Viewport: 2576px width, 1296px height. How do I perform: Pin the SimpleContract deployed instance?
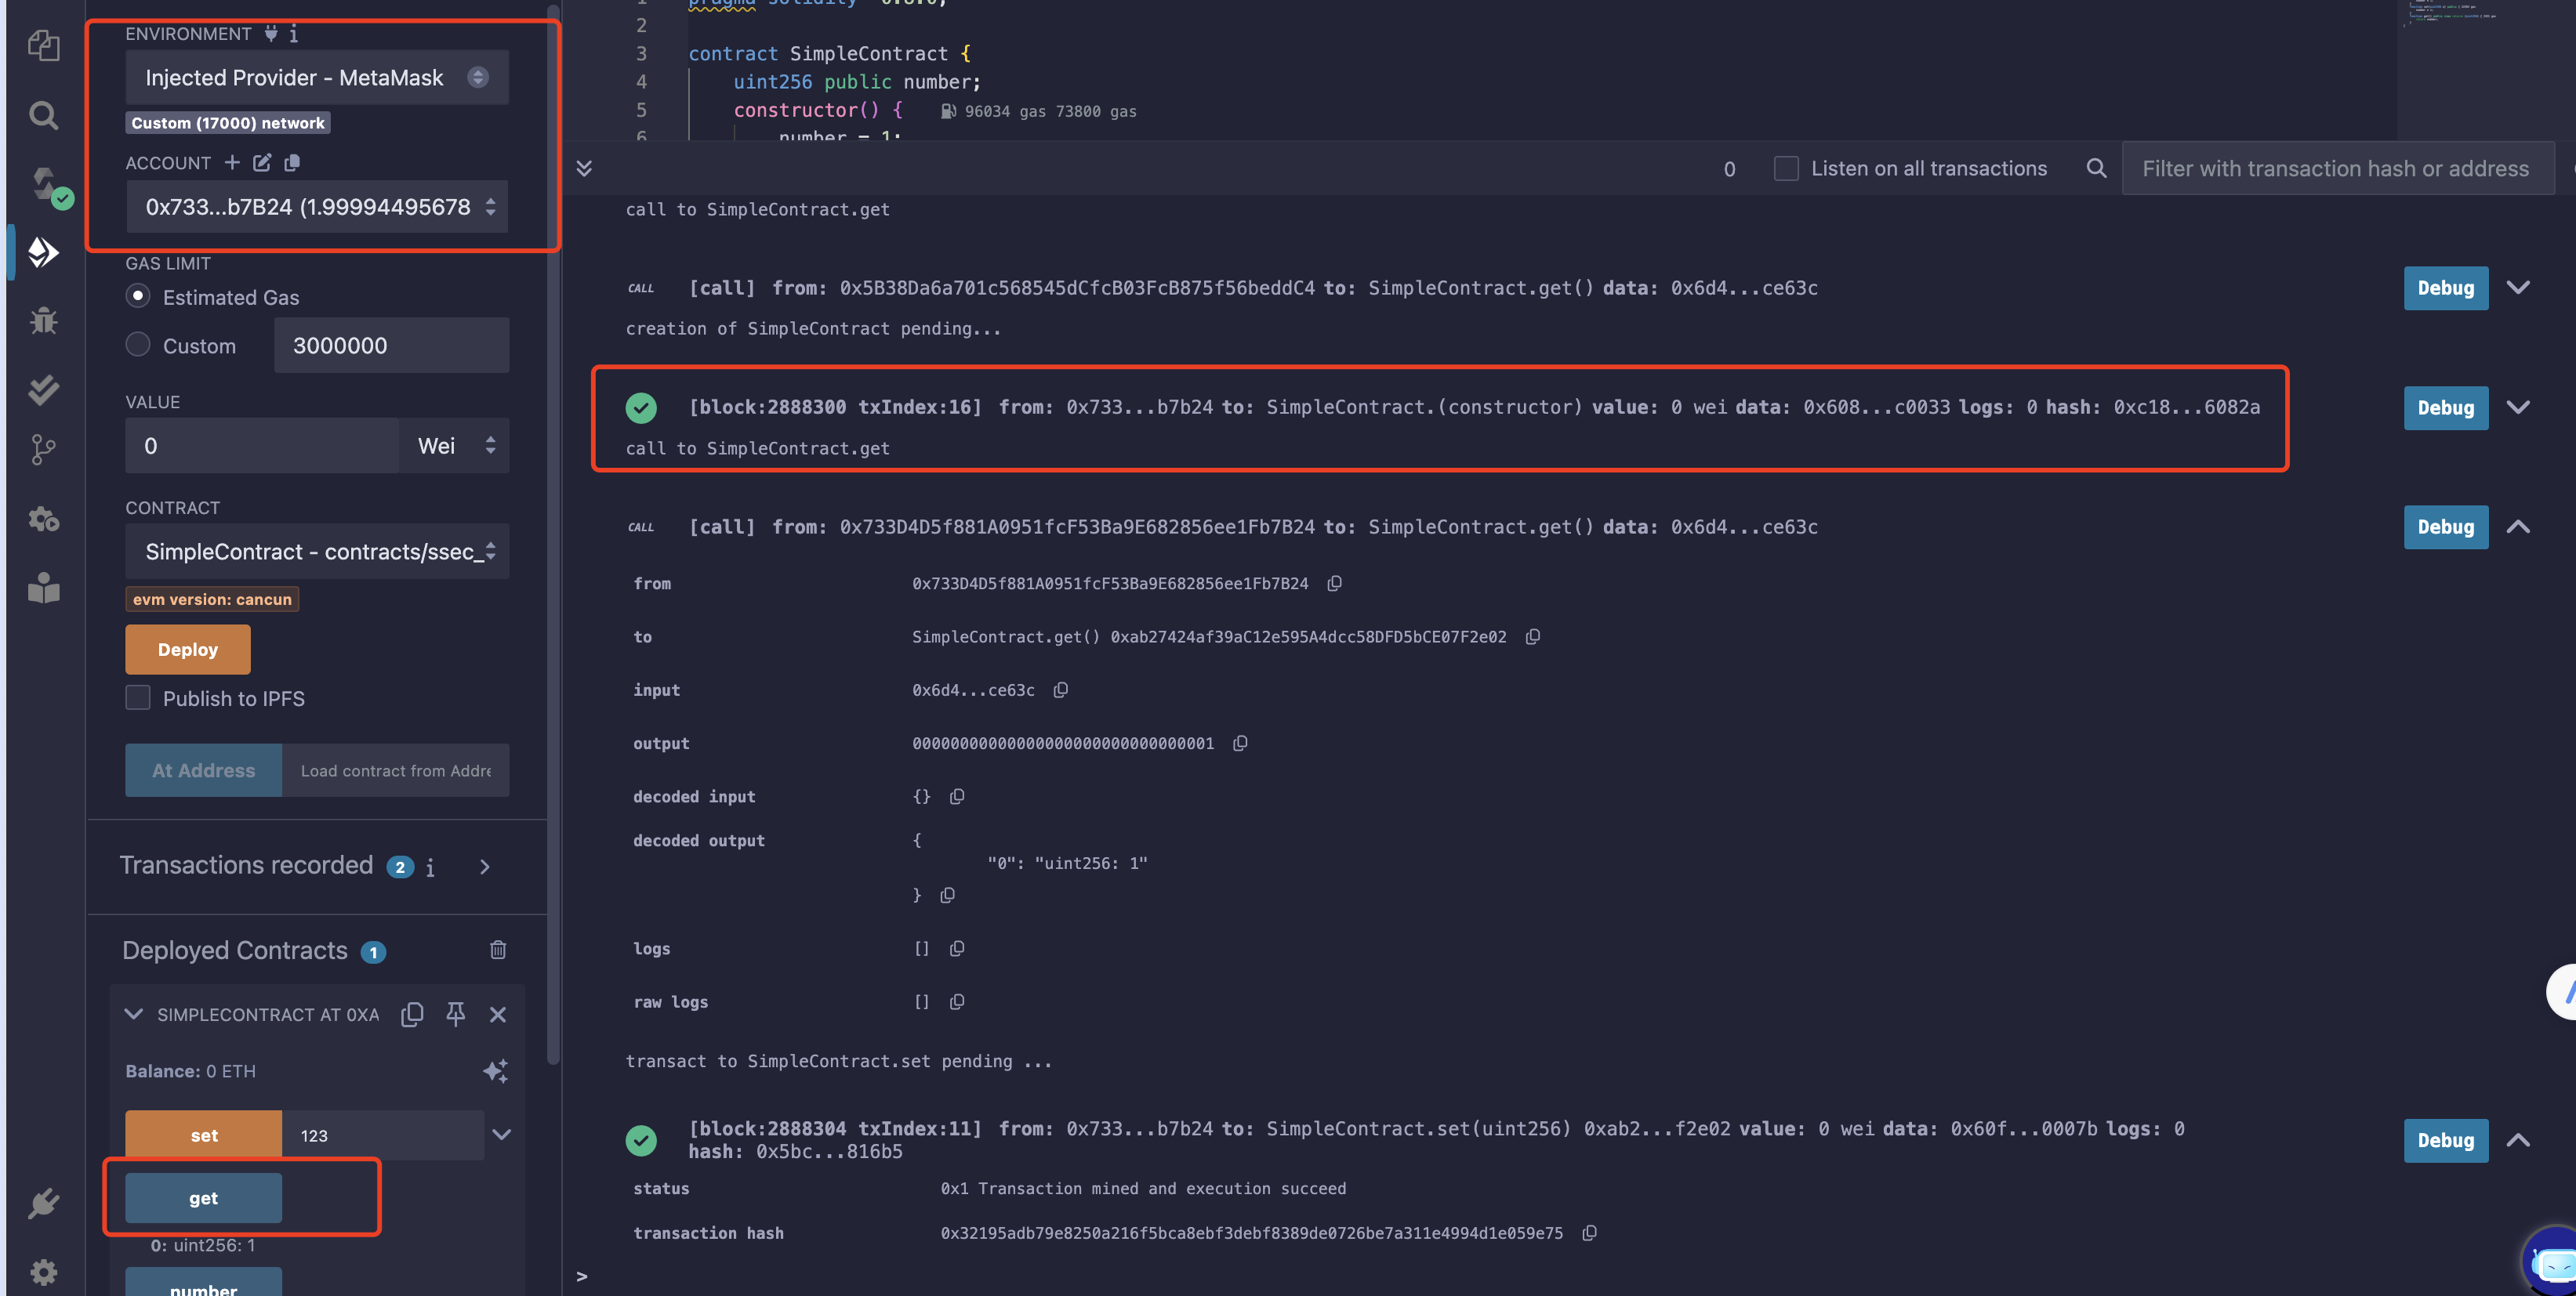tap(455, 1014)
